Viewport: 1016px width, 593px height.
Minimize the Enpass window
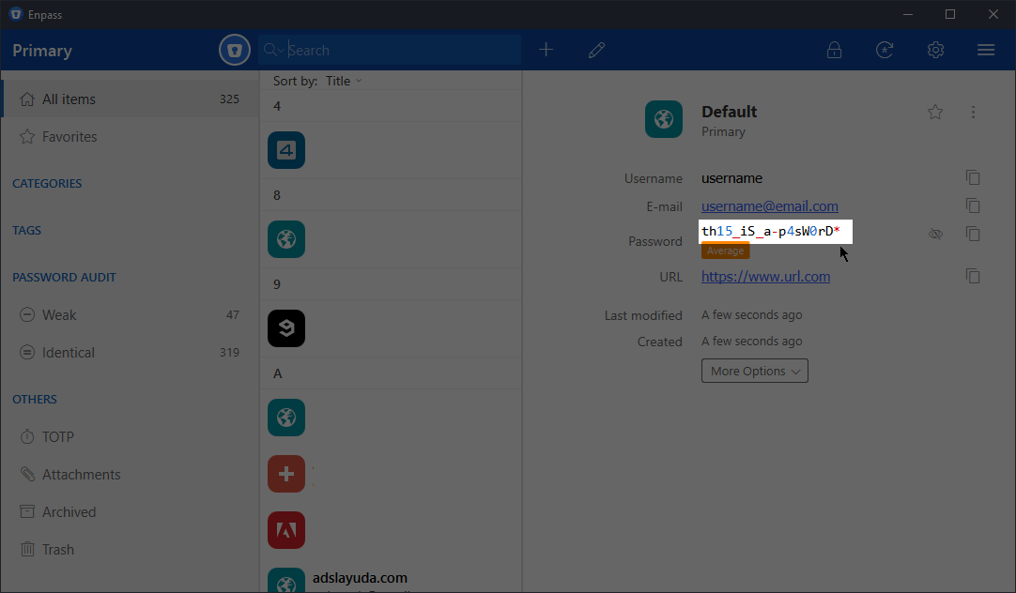908,14
